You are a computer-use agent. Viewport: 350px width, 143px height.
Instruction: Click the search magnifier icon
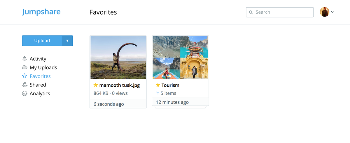251,12
